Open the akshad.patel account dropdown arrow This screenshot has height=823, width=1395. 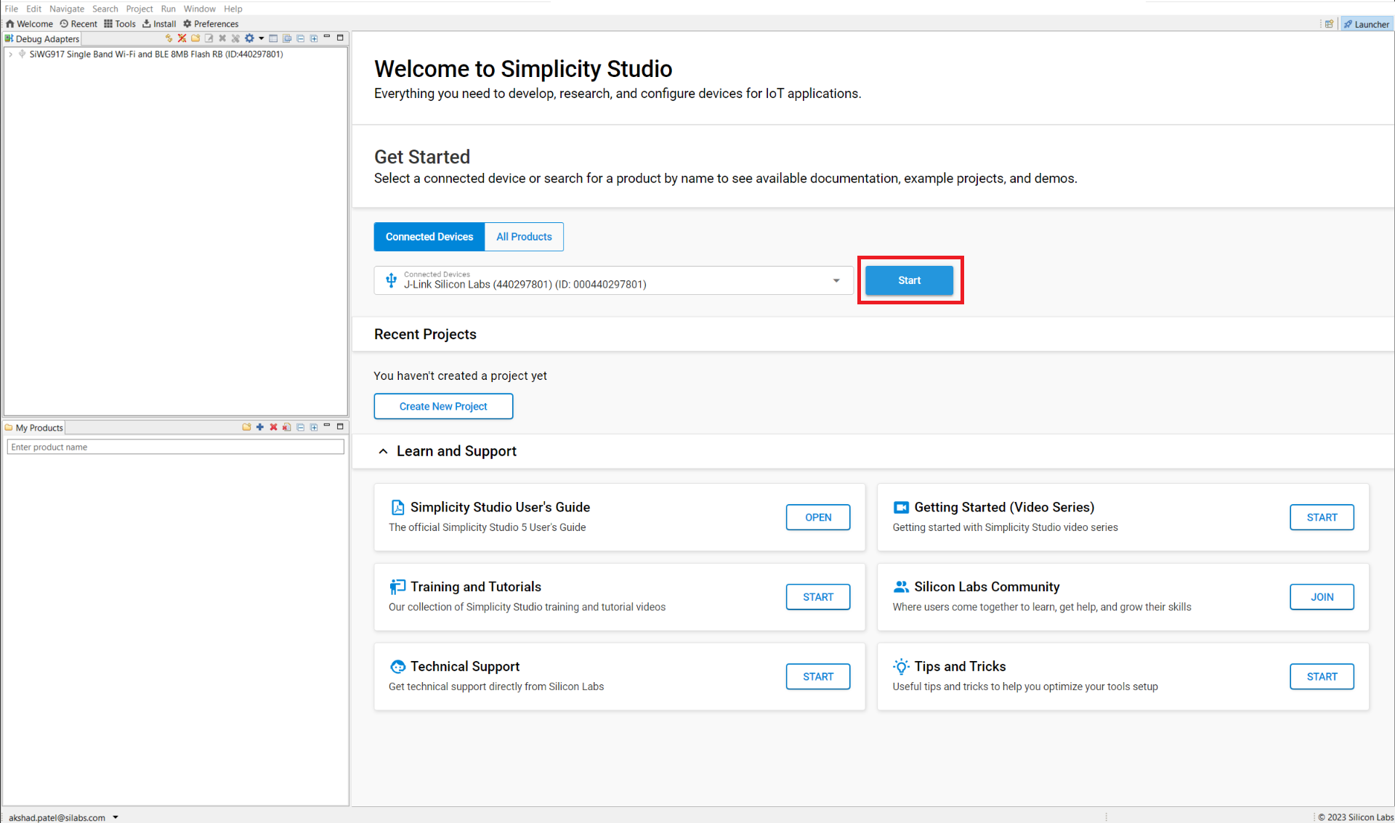click(116, 817)
